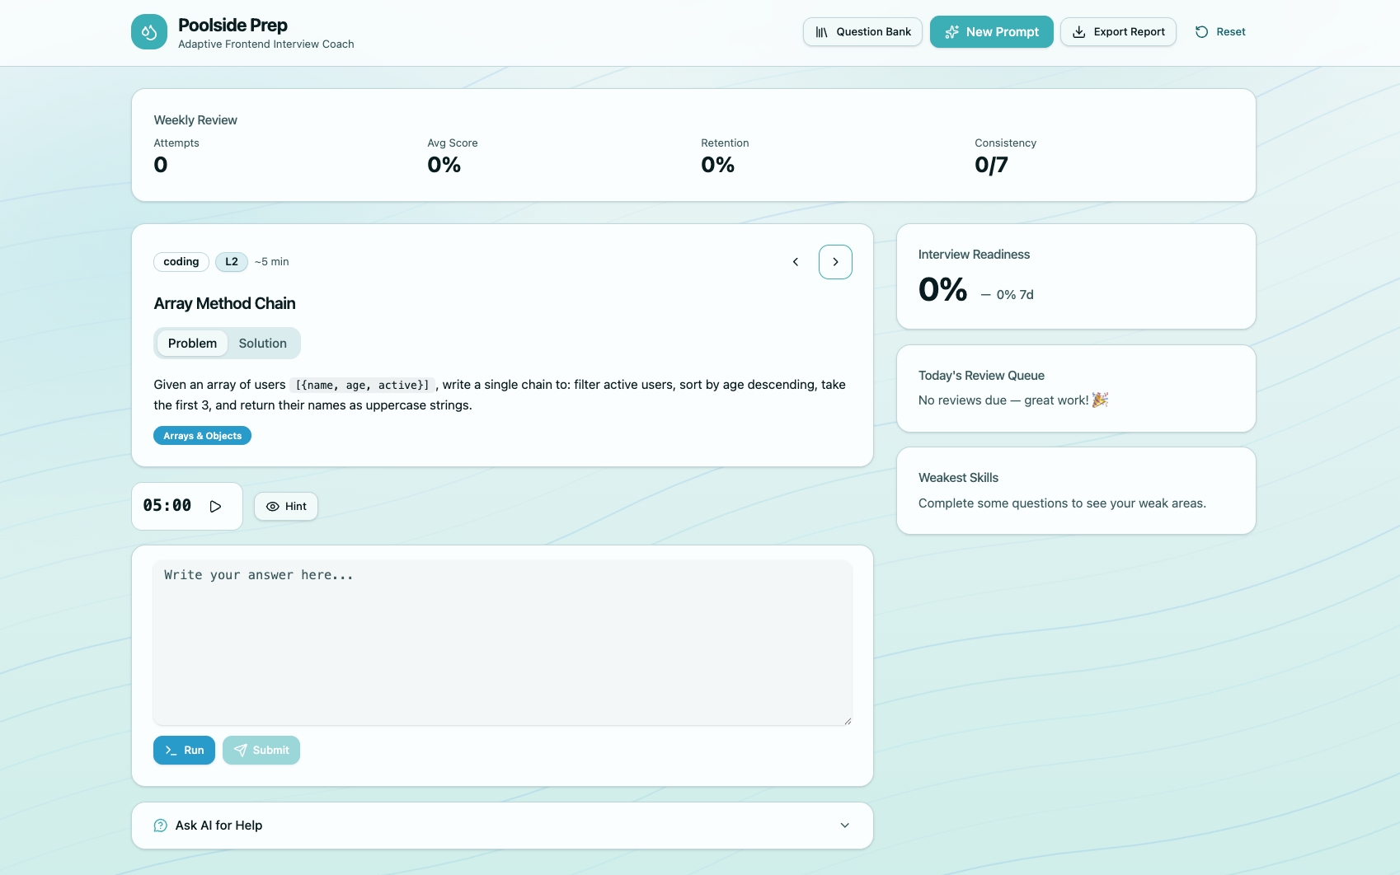The height and width of the screenshot is (875, 1400).
Task: Reset all progress data
Action: [1220, 32]
